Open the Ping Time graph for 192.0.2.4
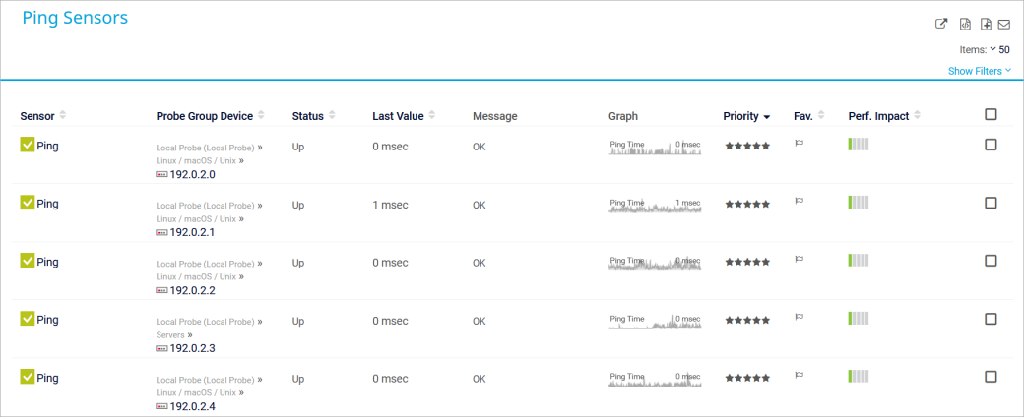The height and width of the screenshot is (417, 1024). click(x=655, y=379)
